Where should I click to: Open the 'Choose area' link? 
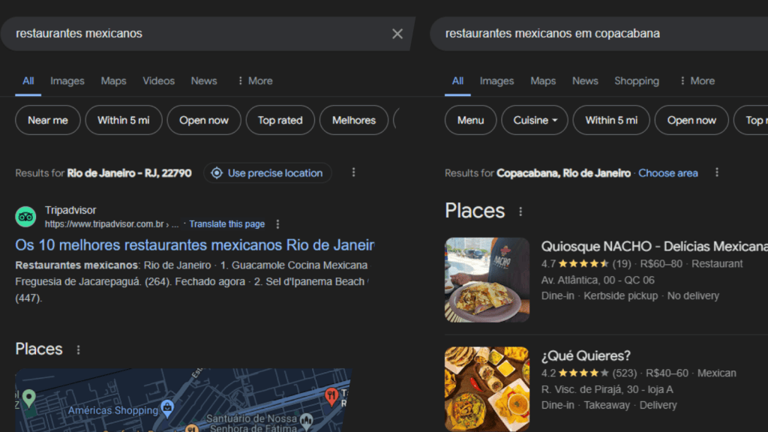point(667,172)
